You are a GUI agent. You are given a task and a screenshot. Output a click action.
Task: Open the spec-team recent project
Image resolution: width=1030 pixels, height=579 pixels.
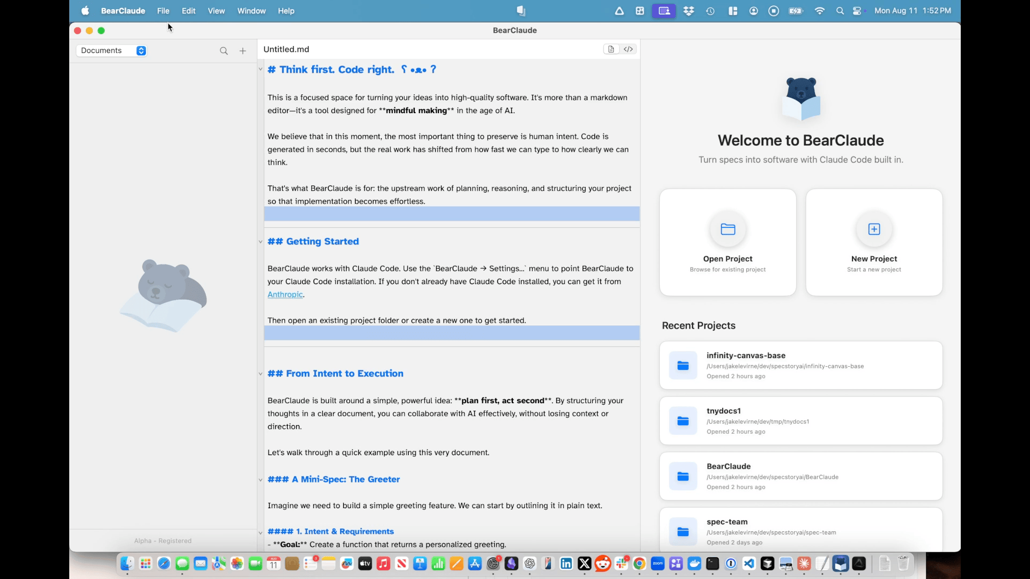(801, 530)
